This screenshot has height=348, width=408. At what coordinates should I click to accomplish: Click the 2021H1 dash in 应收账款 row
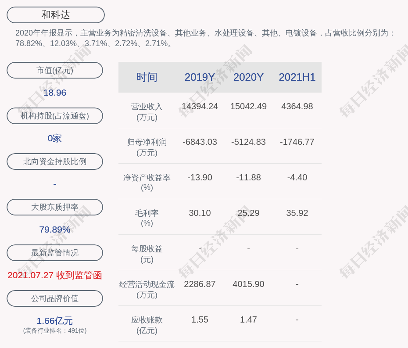pyautogui.click(x=297, y=319)
